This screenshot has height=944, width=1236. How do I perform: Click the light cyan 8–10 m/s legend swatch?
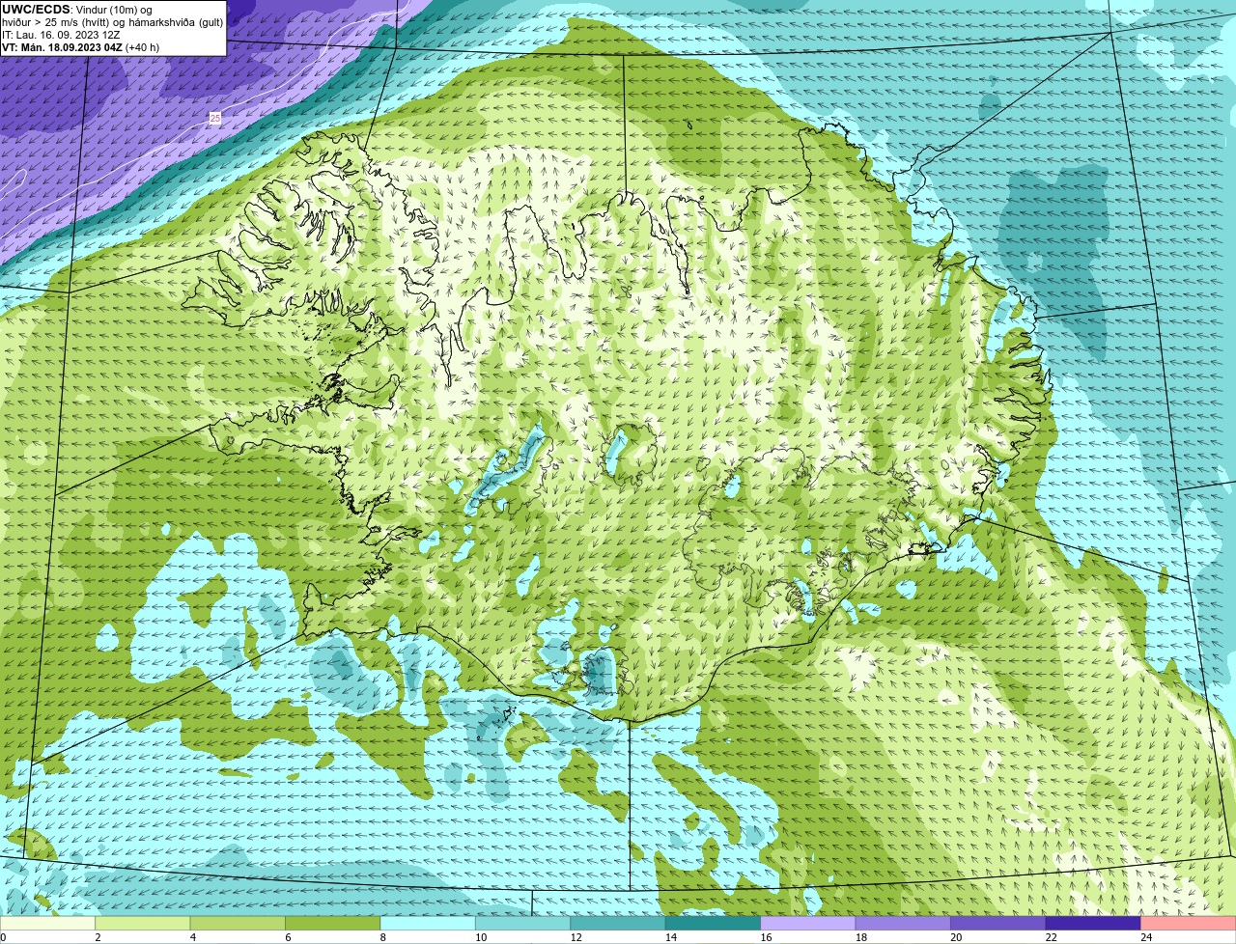(x=428, y=923)
